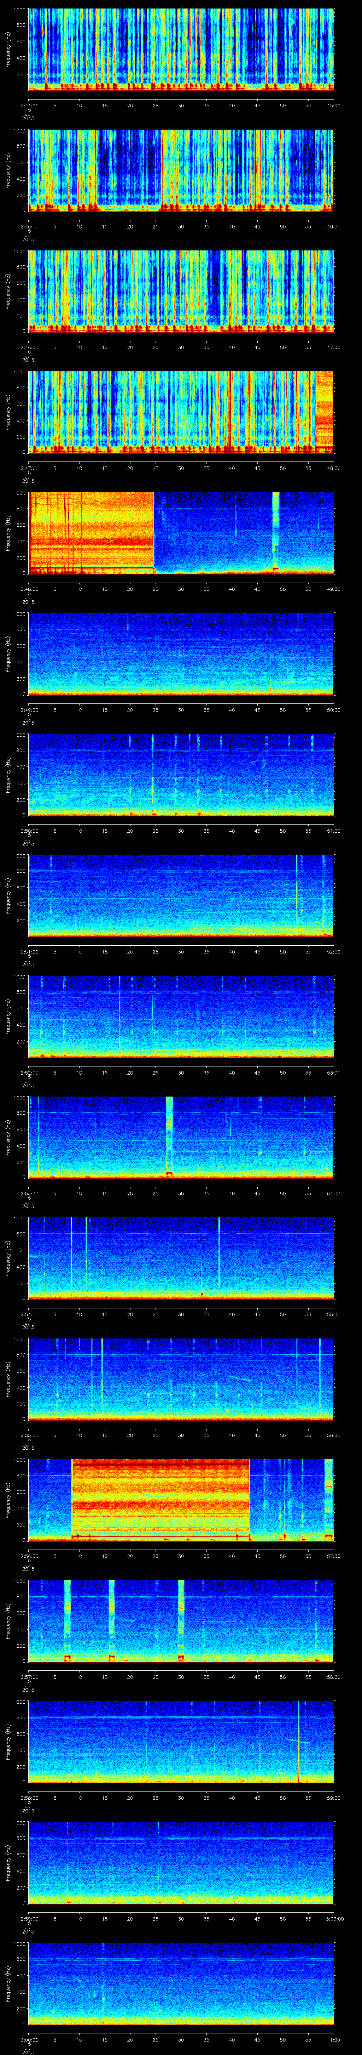Click the '2:47:00' start time label
This screenshot has width=362, height=2055.
click(x=29, y=468)
